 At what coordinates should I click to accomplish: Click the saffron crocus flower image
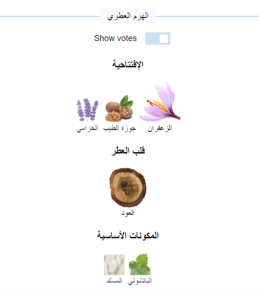(x=160, y=102)
